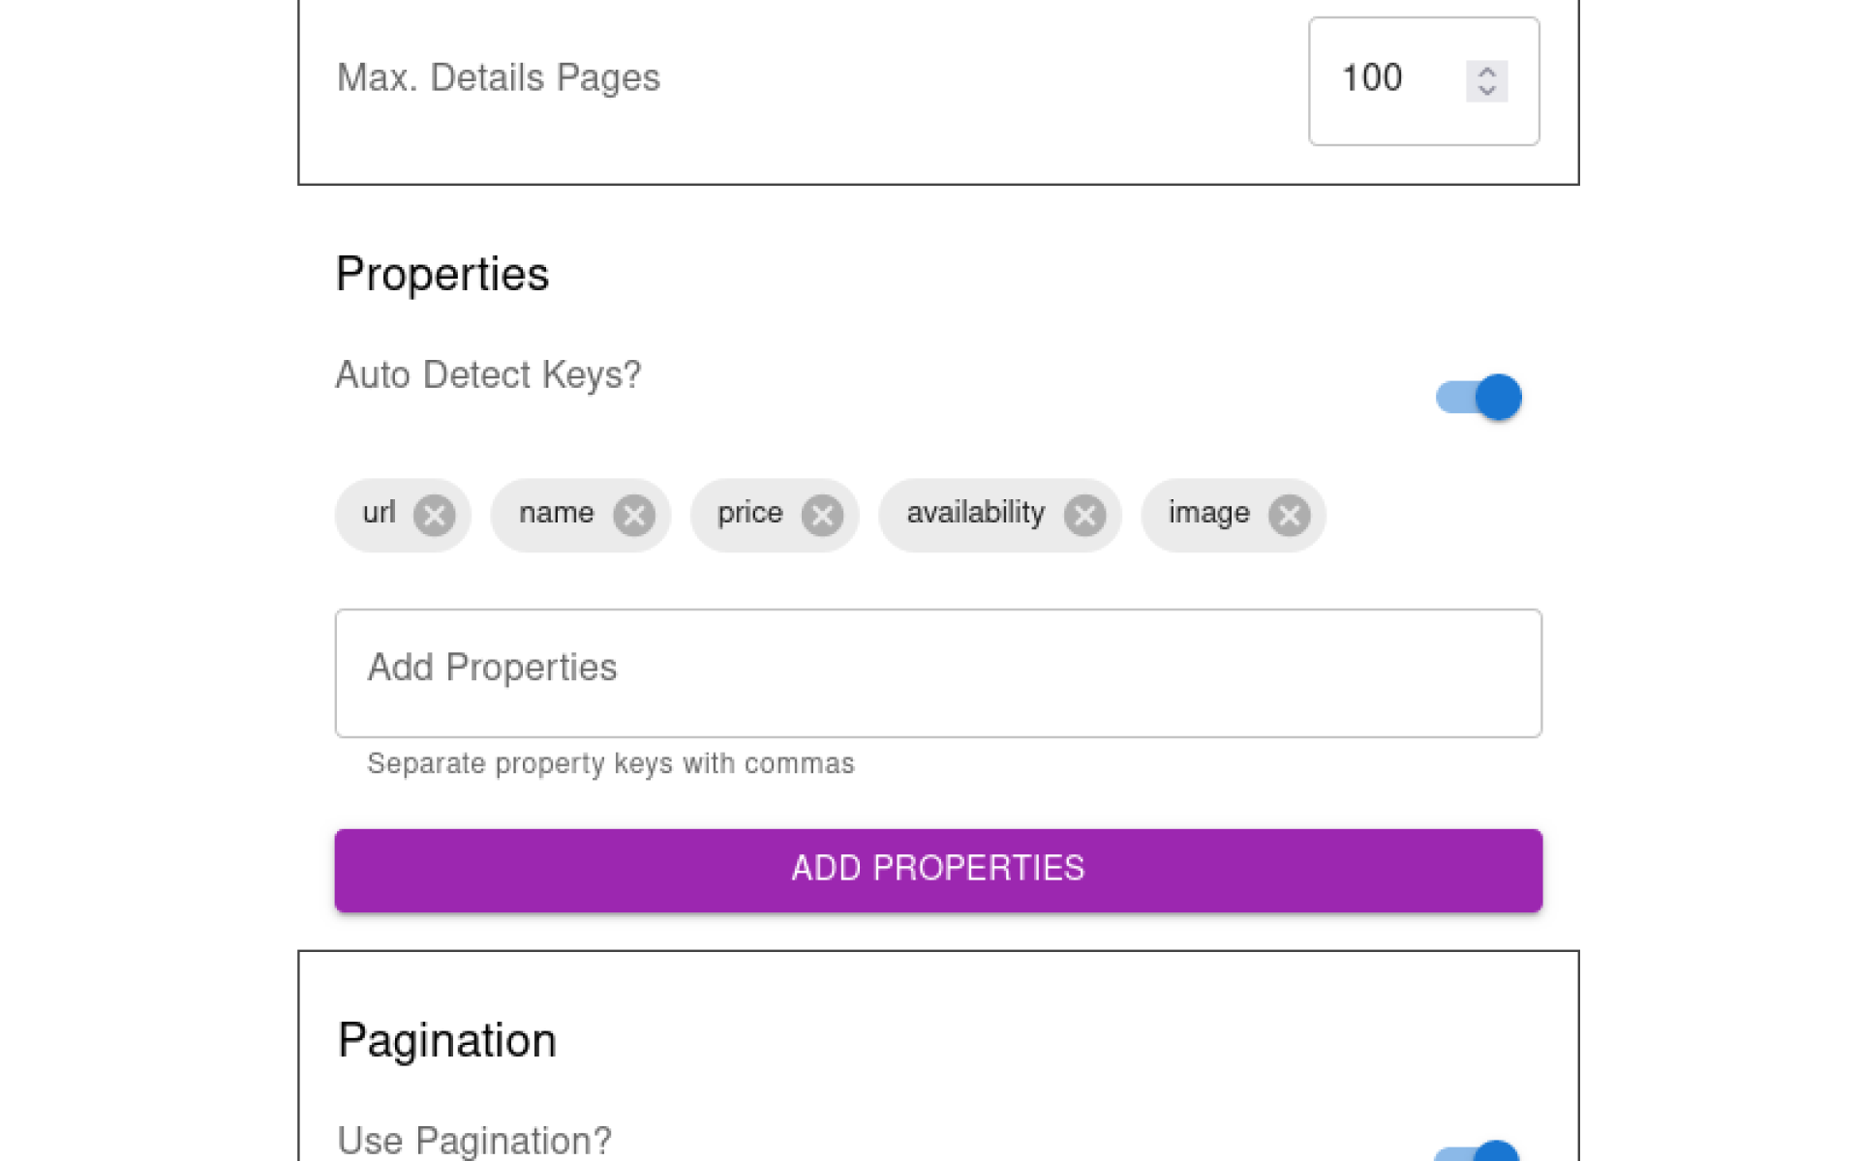
Task: Select the url chip label
Action: pos(379,513)
